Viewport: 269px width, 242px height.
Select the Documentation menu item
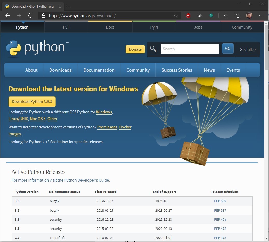(99, 70)
